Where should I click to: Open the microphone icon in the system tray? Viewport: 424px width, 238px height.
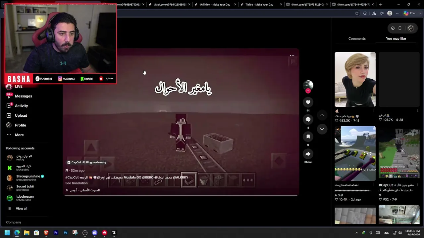[371, 233]
